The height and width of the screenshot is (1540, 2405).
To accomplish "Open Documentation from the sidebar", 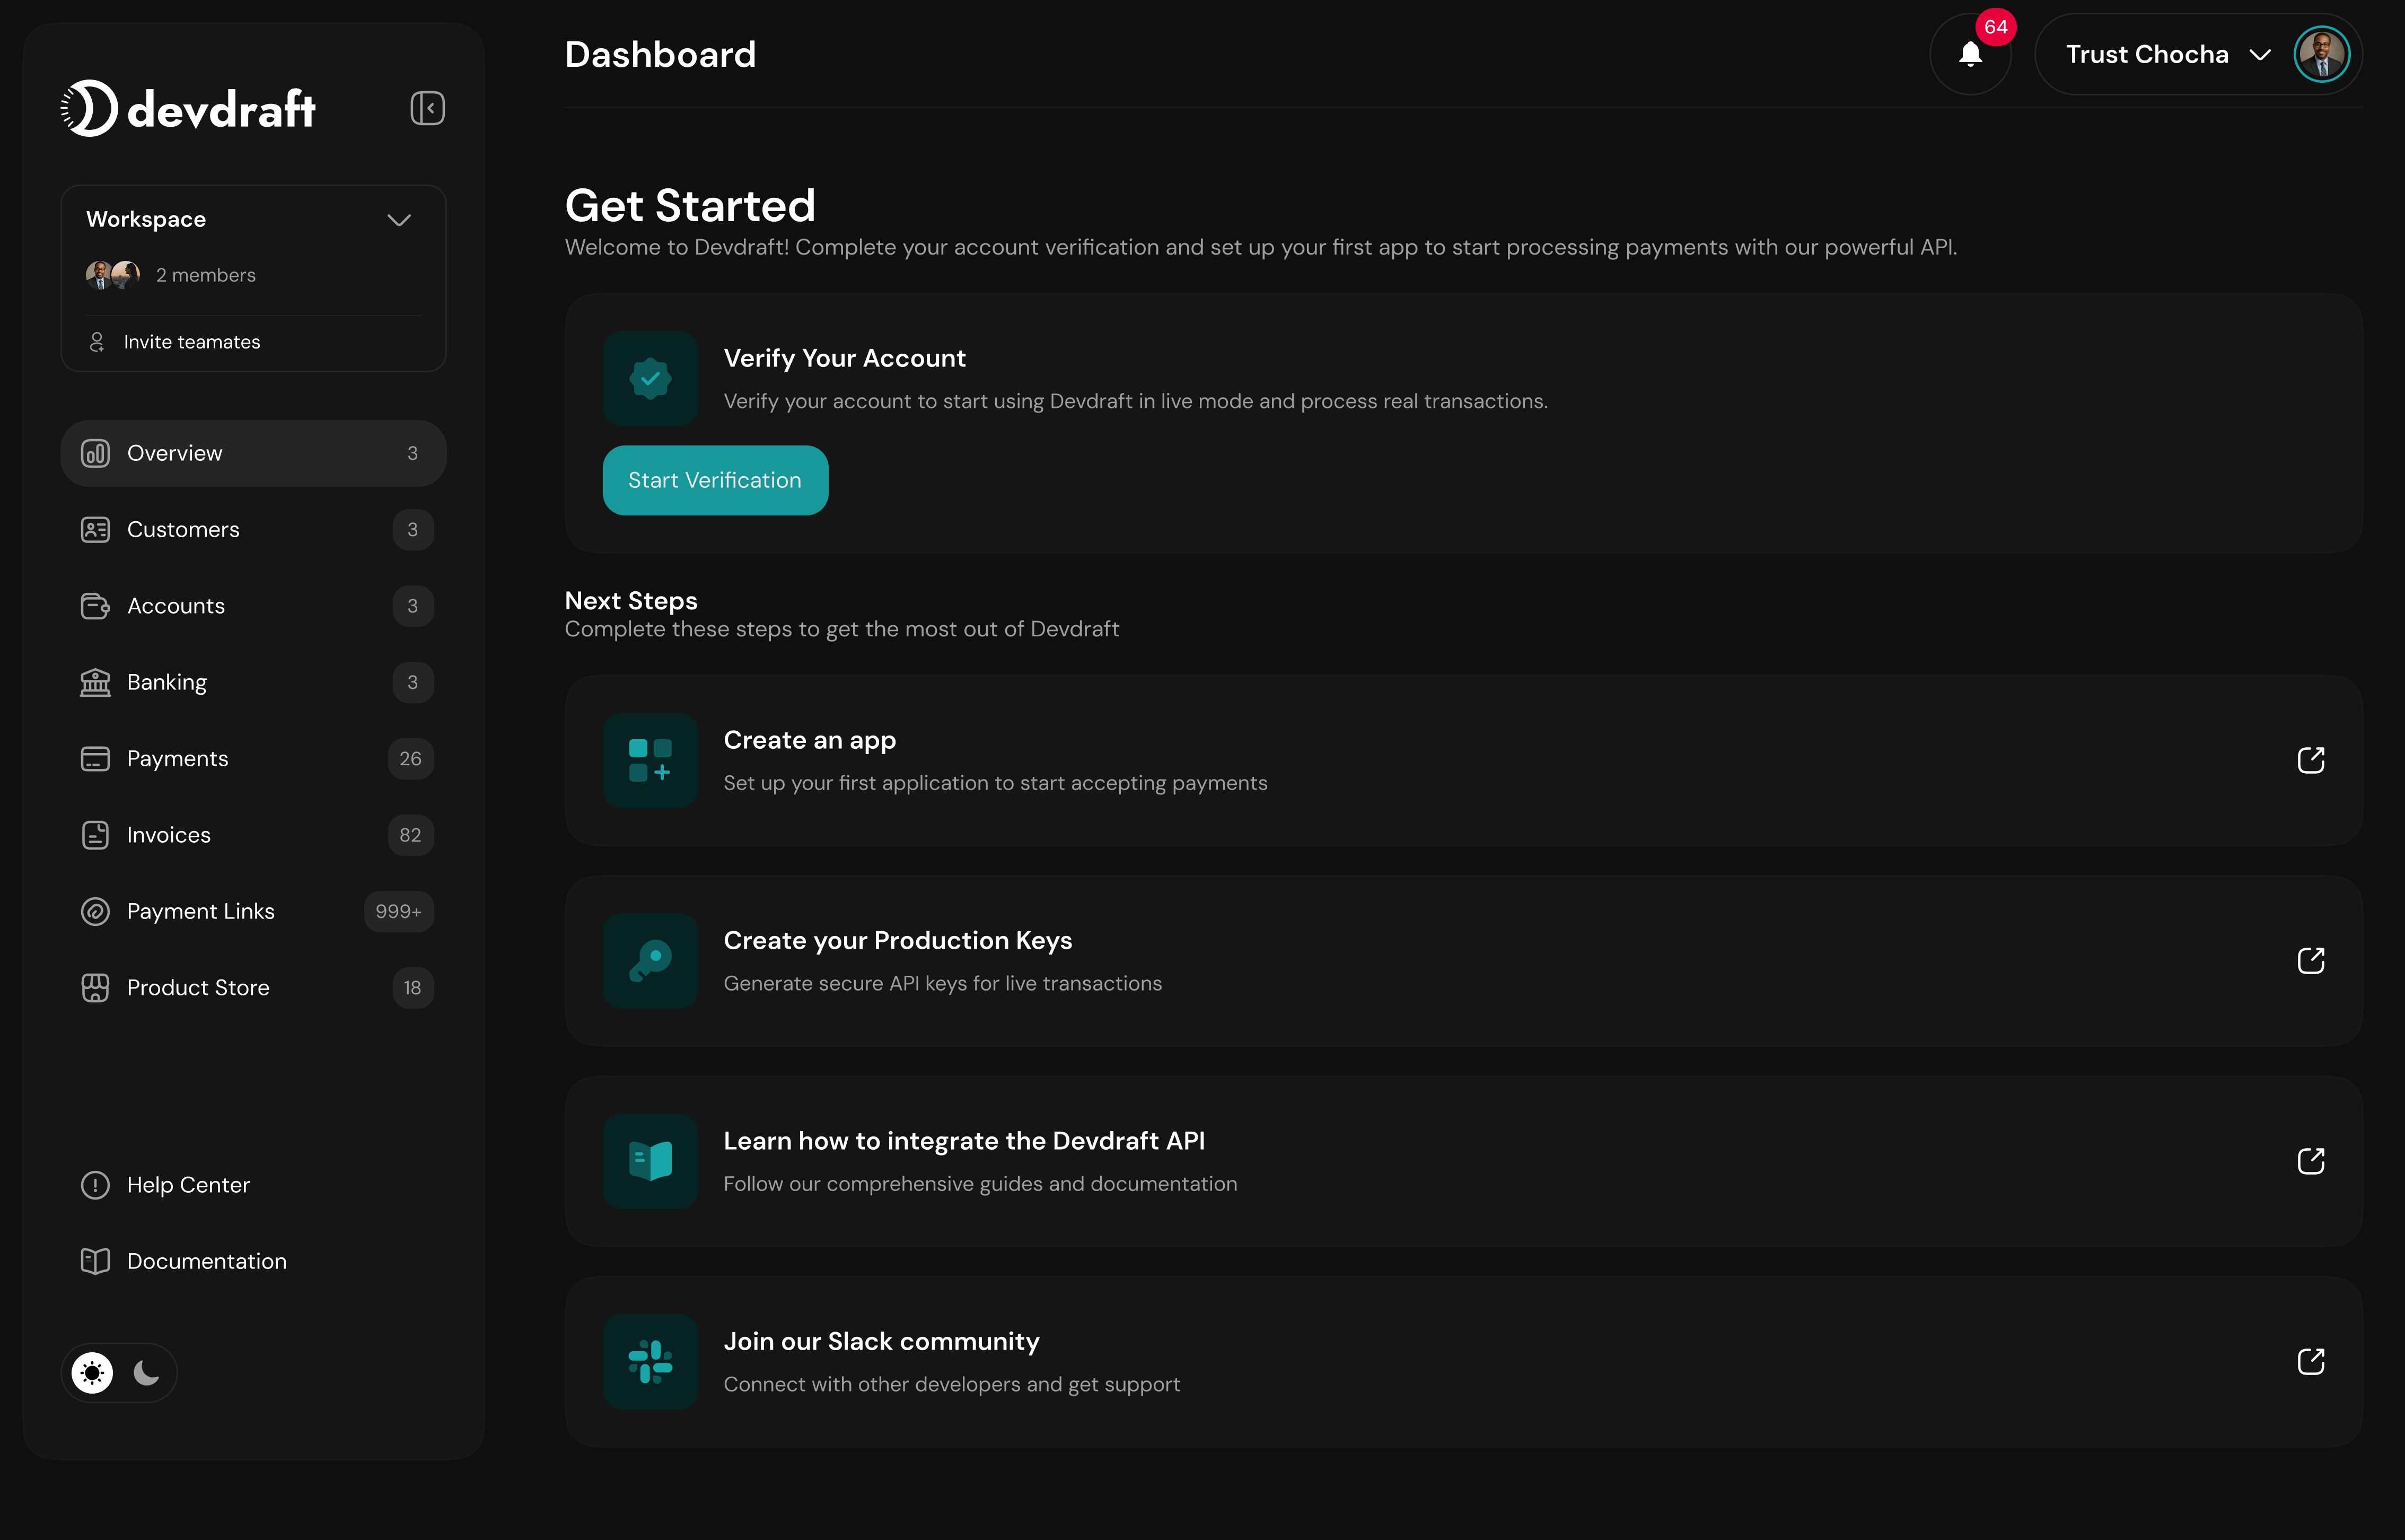I will click(x=206, y=1260).
